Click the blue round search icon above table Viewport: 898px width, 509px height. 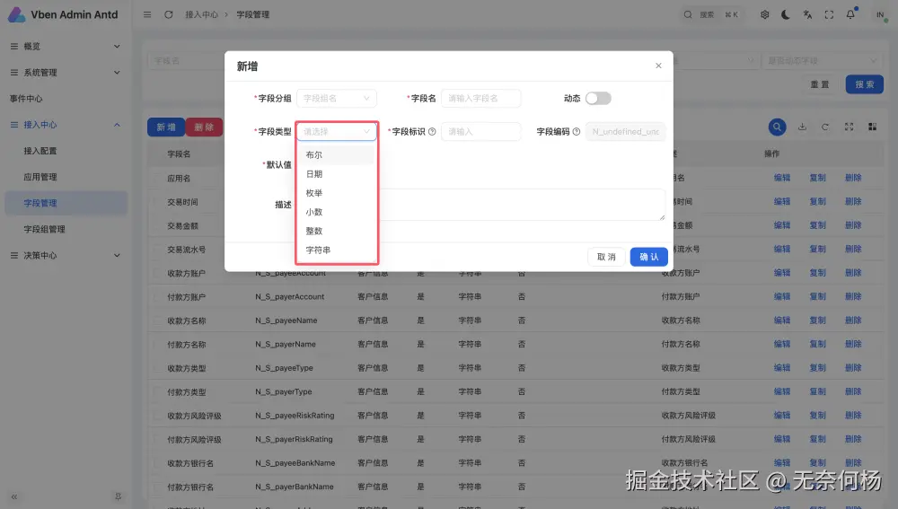[x=777, y=127]
